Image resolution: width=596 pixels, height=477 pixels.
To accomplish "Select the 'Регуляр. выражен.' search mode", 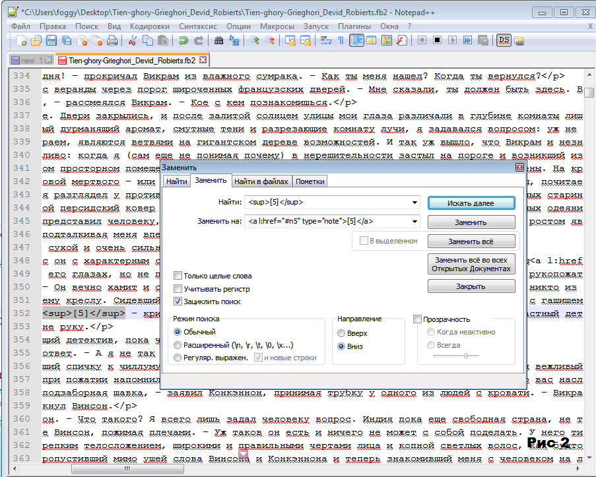I will [178, 358].
